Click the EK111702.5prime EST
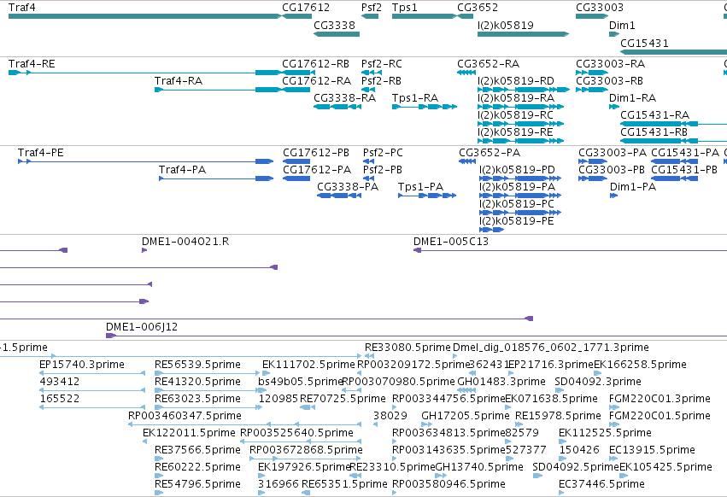 click(267, 373)
